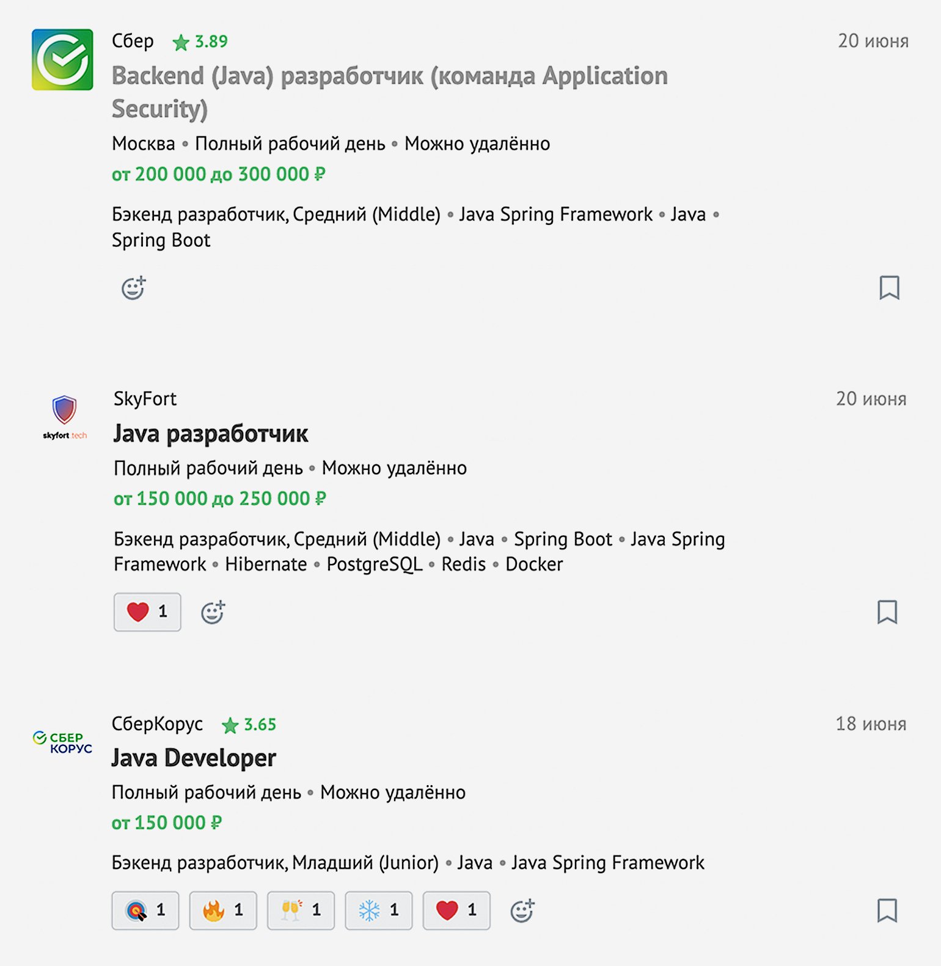Open the Java разработчик vacancy title
The width and height of the screenshot is (941, 966).
click(211, 434)
